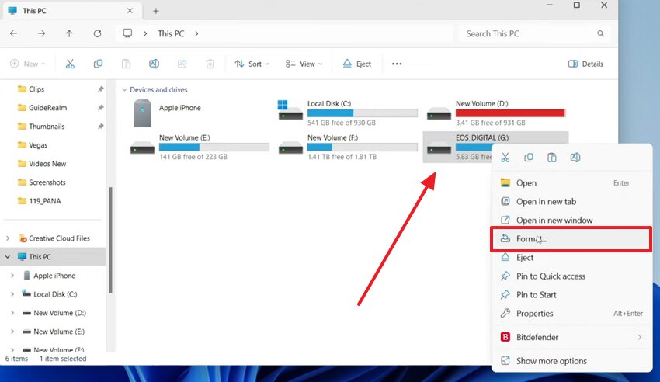Screen dimensions: 660x382
Task: Select the New Volume (F:) drive
Action: [x=348, y=147]
